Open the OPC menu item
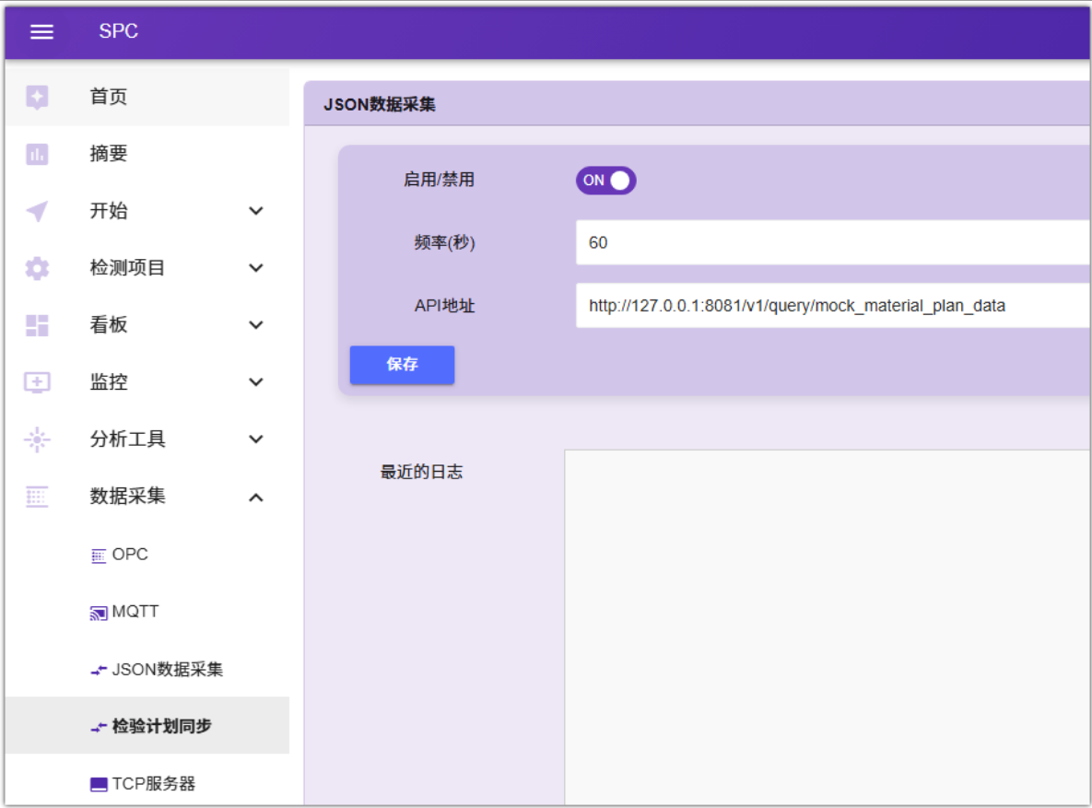This screenshot has height=808, width=1092. [129, 555]
